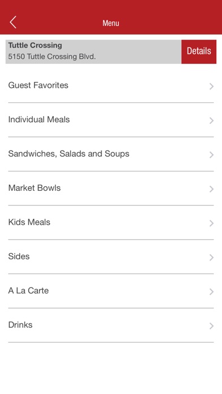Tap chevron beside Individual Meals
This screenshot has width=222, height=394.
pos(211,121)
